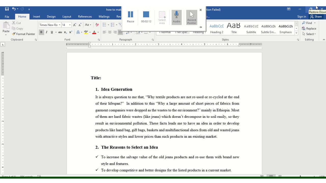This screenshot has height=183, width=326.
Task: Toggle italic formatting
Action: point(46,32)
